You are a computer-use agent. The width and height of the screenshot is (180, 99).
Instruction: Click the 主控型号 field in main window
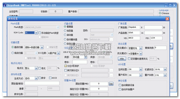[x=26, y=12]
